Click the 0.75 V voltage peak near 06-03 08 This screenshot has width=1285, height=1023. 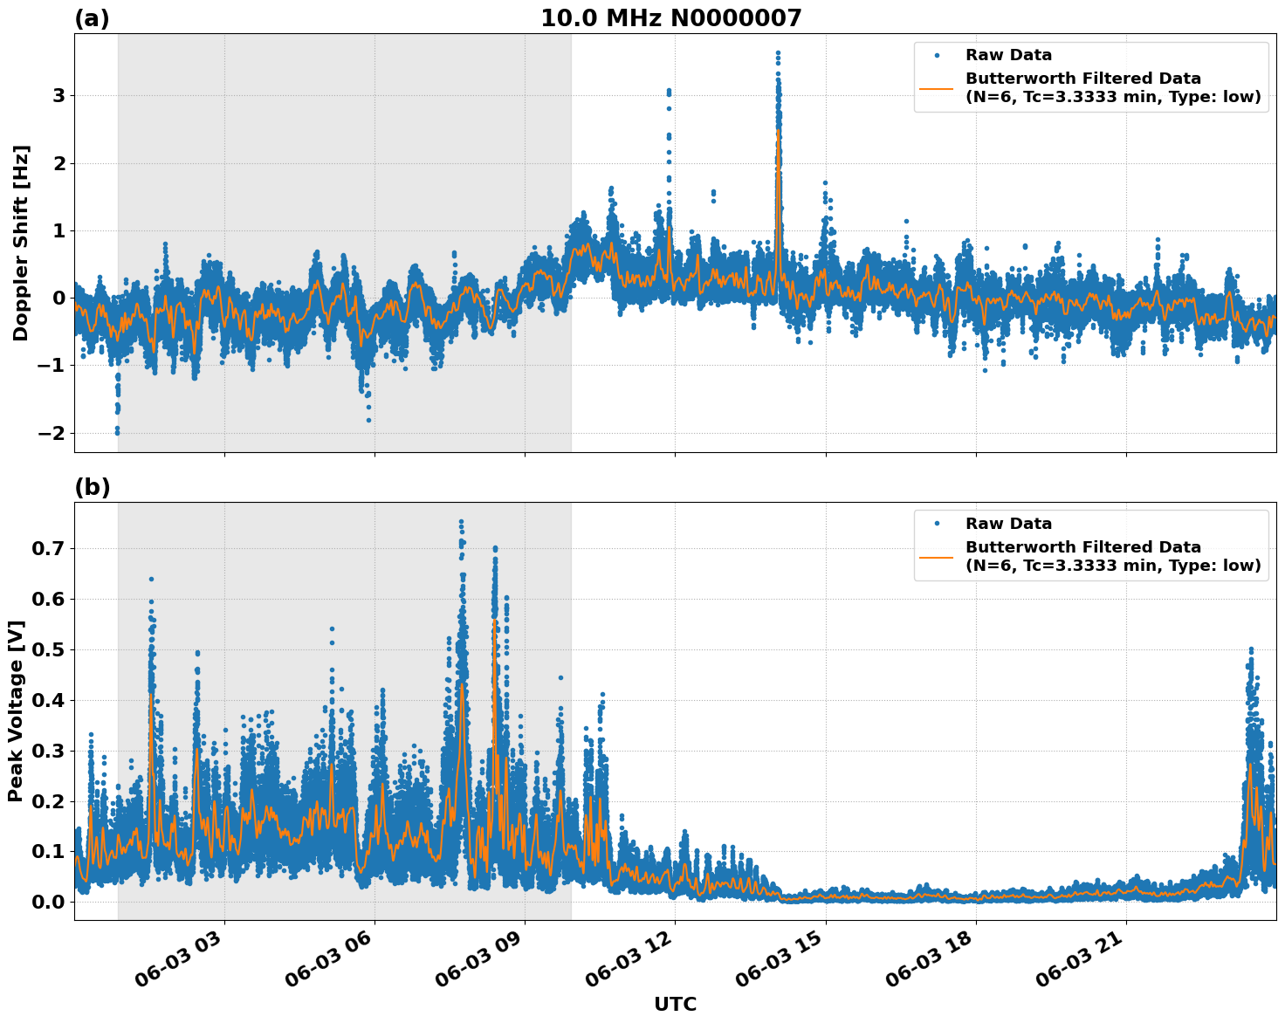coord(460,522)
